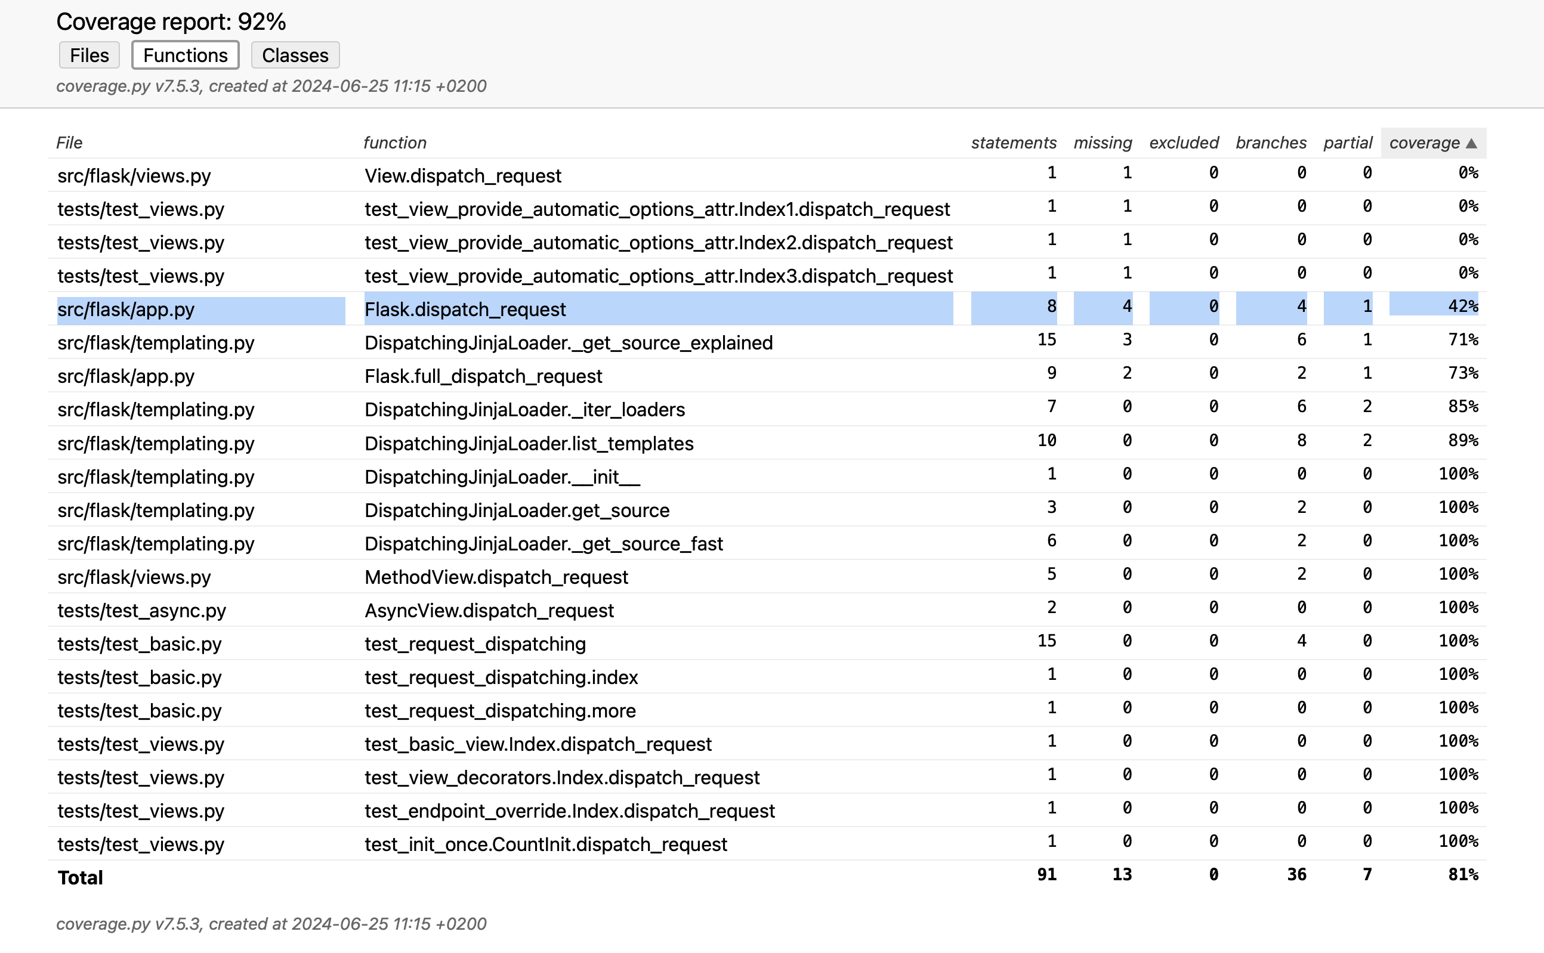
Task: Sort by the function column header
Action: pos(395,143)
